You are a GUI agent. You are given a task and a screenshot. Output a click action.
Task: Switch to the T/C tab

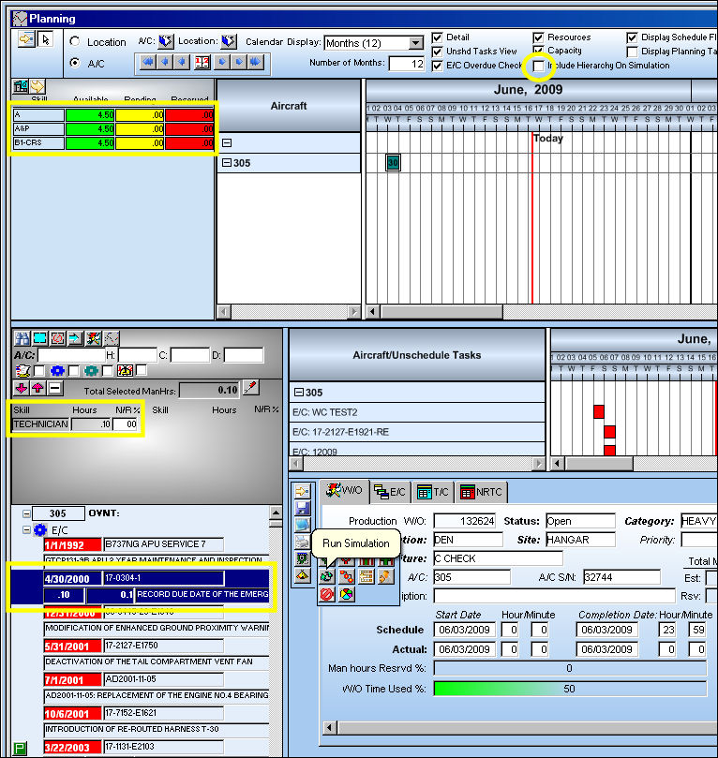pos(433,492)
